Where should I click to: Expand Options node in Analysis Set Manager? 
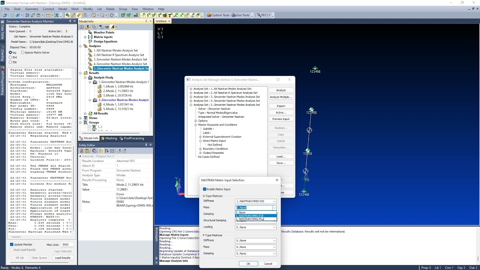tap(195, 121)
